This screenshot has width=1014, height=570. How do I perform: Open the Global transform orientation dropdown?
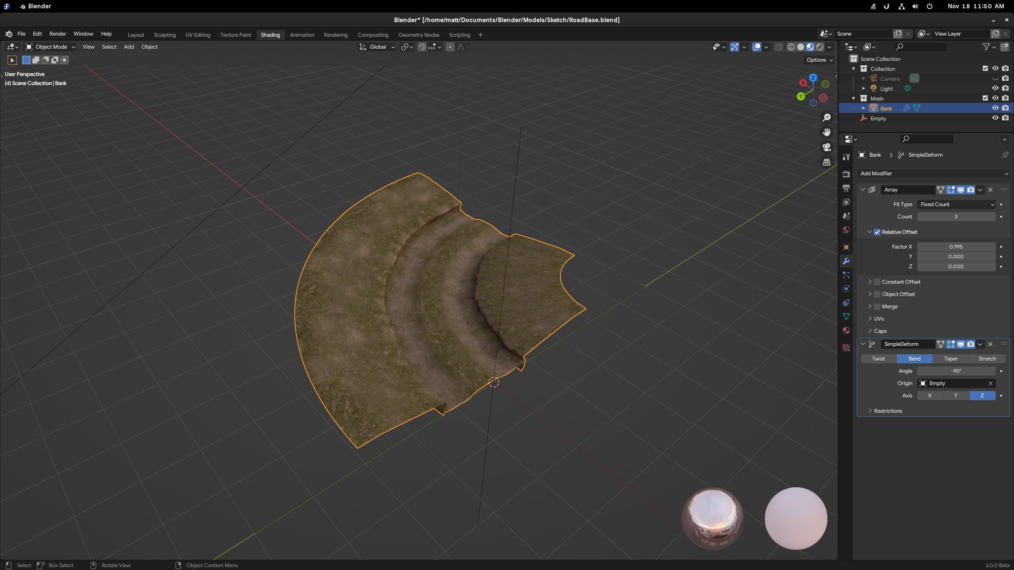point(377,47)
